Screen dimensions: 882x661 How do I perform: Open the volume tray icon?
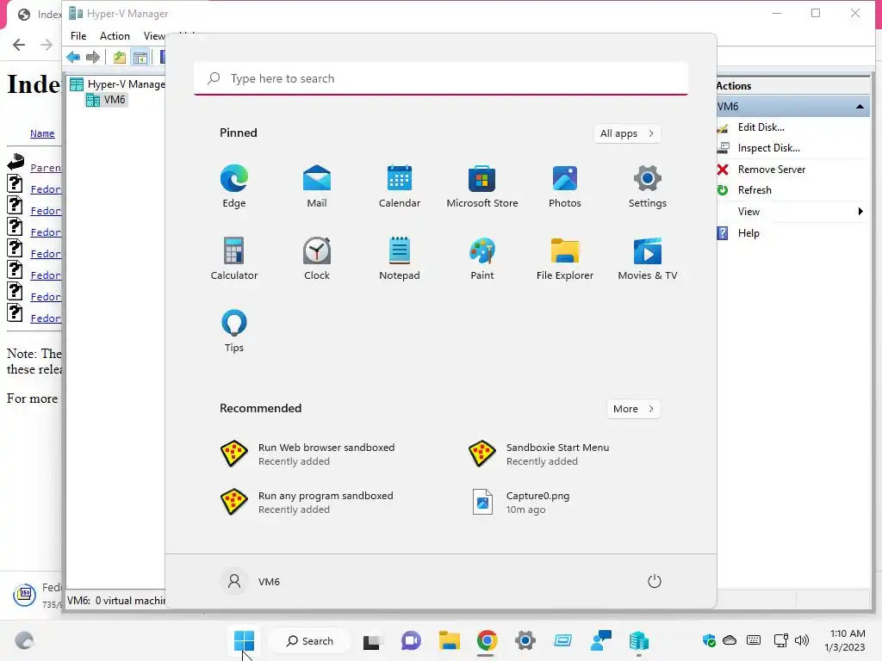tap(802, 640)
